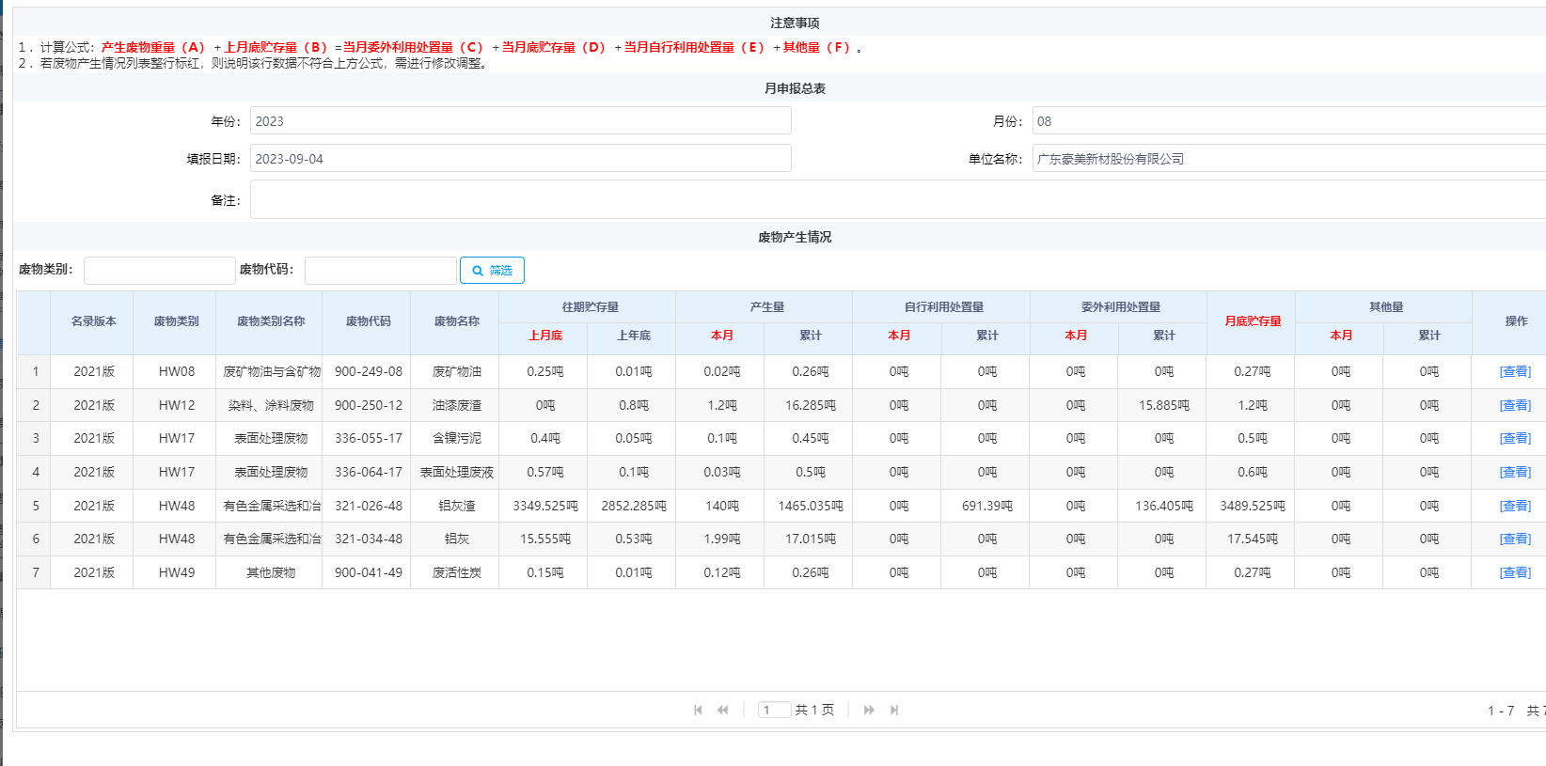The height and width of the screenshot is (766, 1546).
Task: Click the 备注 remarks field
Action: [898, 200]
